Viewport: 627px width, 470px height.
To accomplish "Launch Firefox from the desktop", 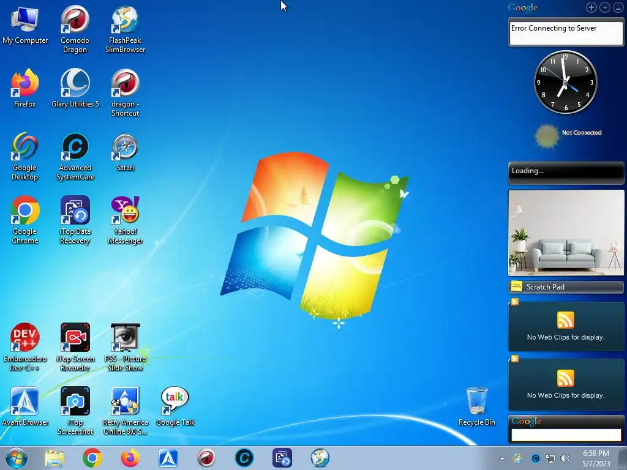I will tap(24, 88).
